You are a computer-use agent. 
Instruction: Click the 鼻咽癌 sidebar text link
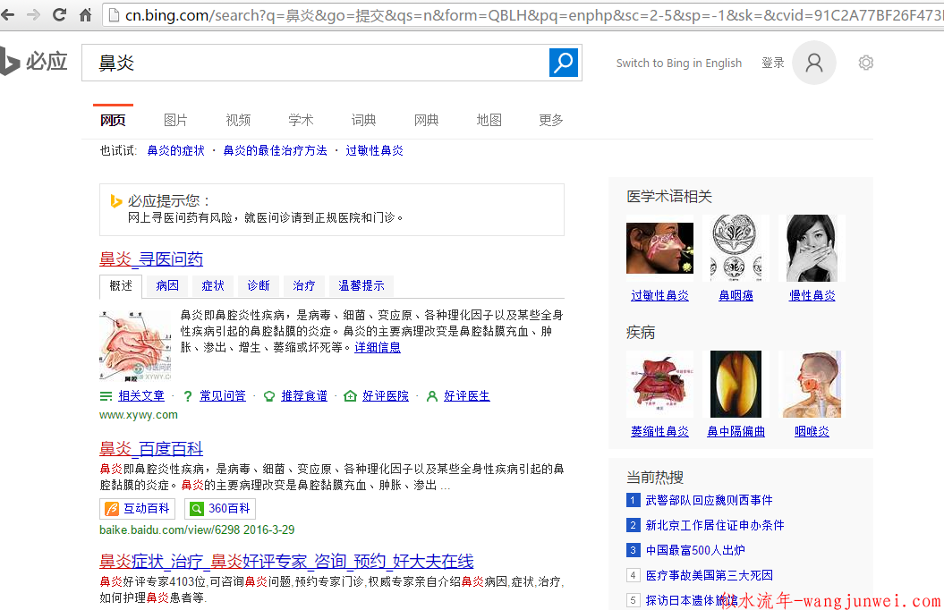pyautogui.click(x=736, y=295)
